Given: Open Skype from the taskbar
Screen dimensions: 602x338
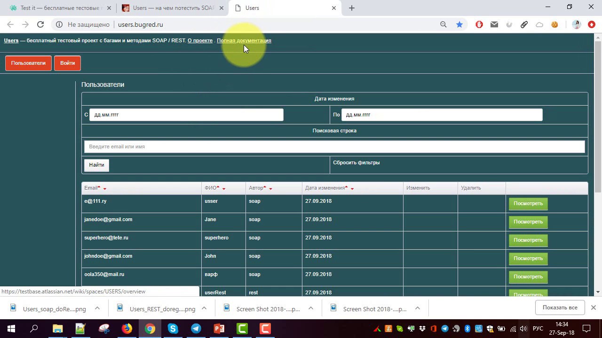Looking at the screenshot, I should tap(173, 329).
